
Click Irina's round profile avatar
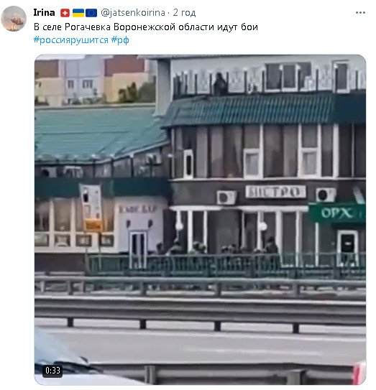(x=14, y=19)
